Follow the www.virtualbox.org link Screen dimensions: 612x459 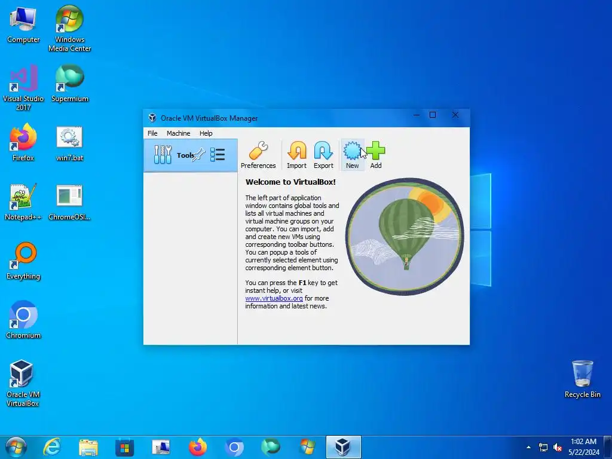(274, 298)
